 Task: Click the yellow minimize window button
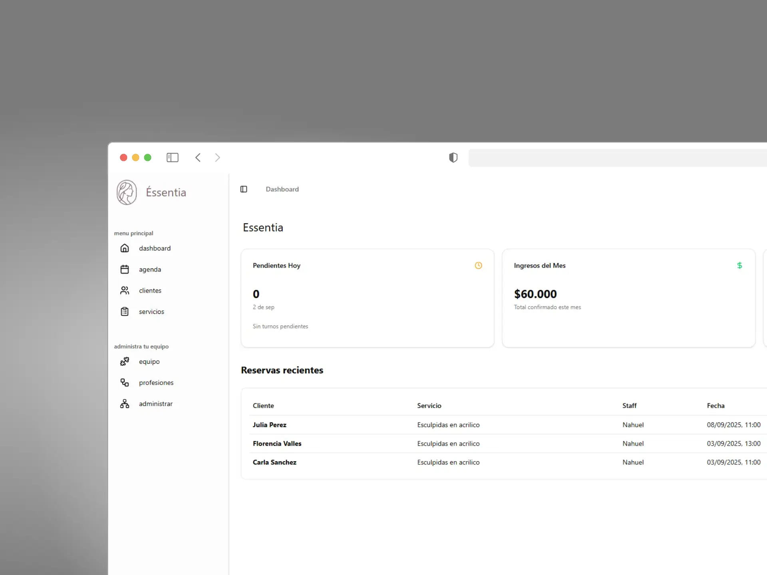tap(135, 158)
